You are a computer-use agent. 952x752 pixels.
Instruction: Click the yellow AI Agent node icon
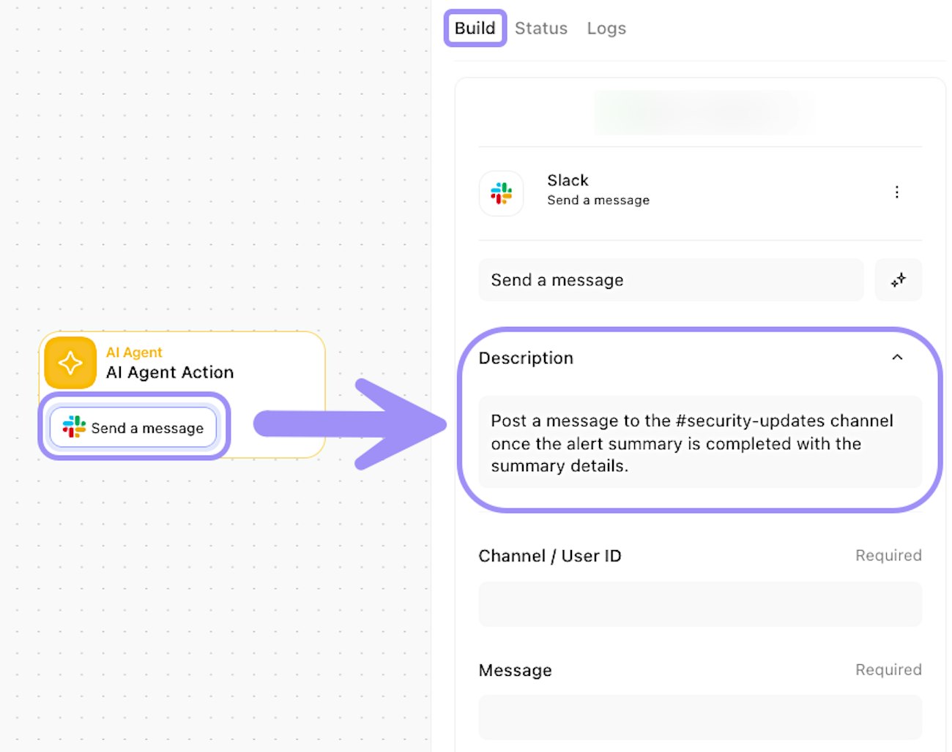coord(70,363)
